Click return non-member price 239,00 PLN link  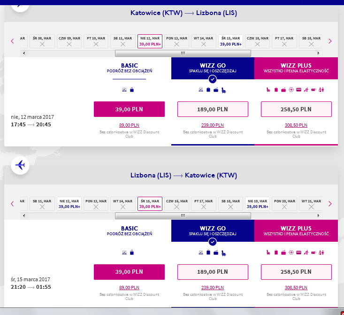coord(213,288)
